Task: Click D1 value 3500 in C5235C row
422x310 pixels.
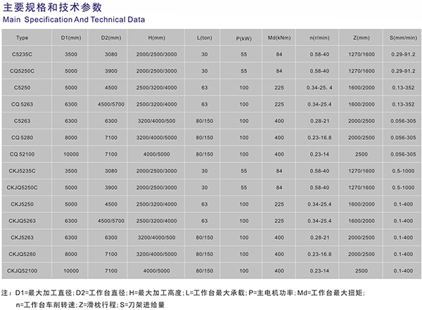Action: tap(71, 54)
